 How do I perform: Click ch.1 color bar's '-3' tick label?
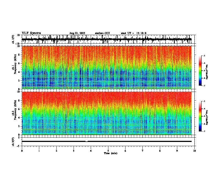pos(204,56)
